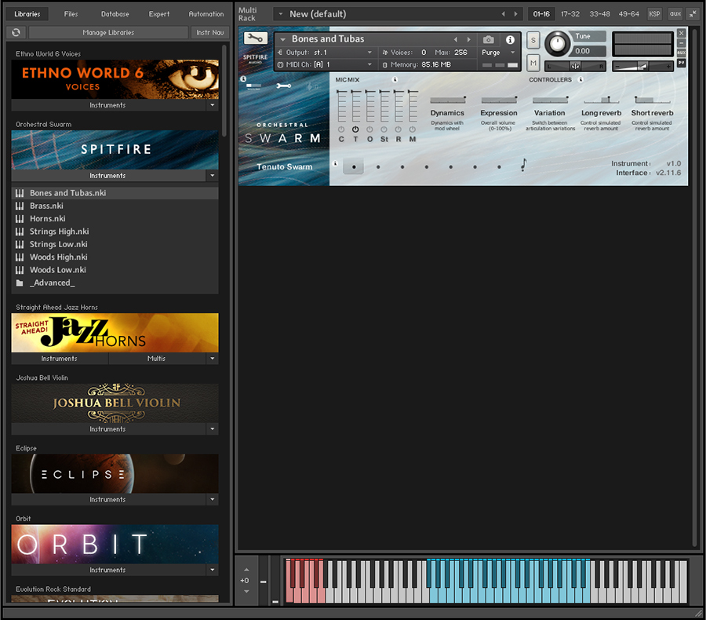This screenshot has height=620, width=706.
Task: Switch to the Files tab
Action: tap(71, 14)
